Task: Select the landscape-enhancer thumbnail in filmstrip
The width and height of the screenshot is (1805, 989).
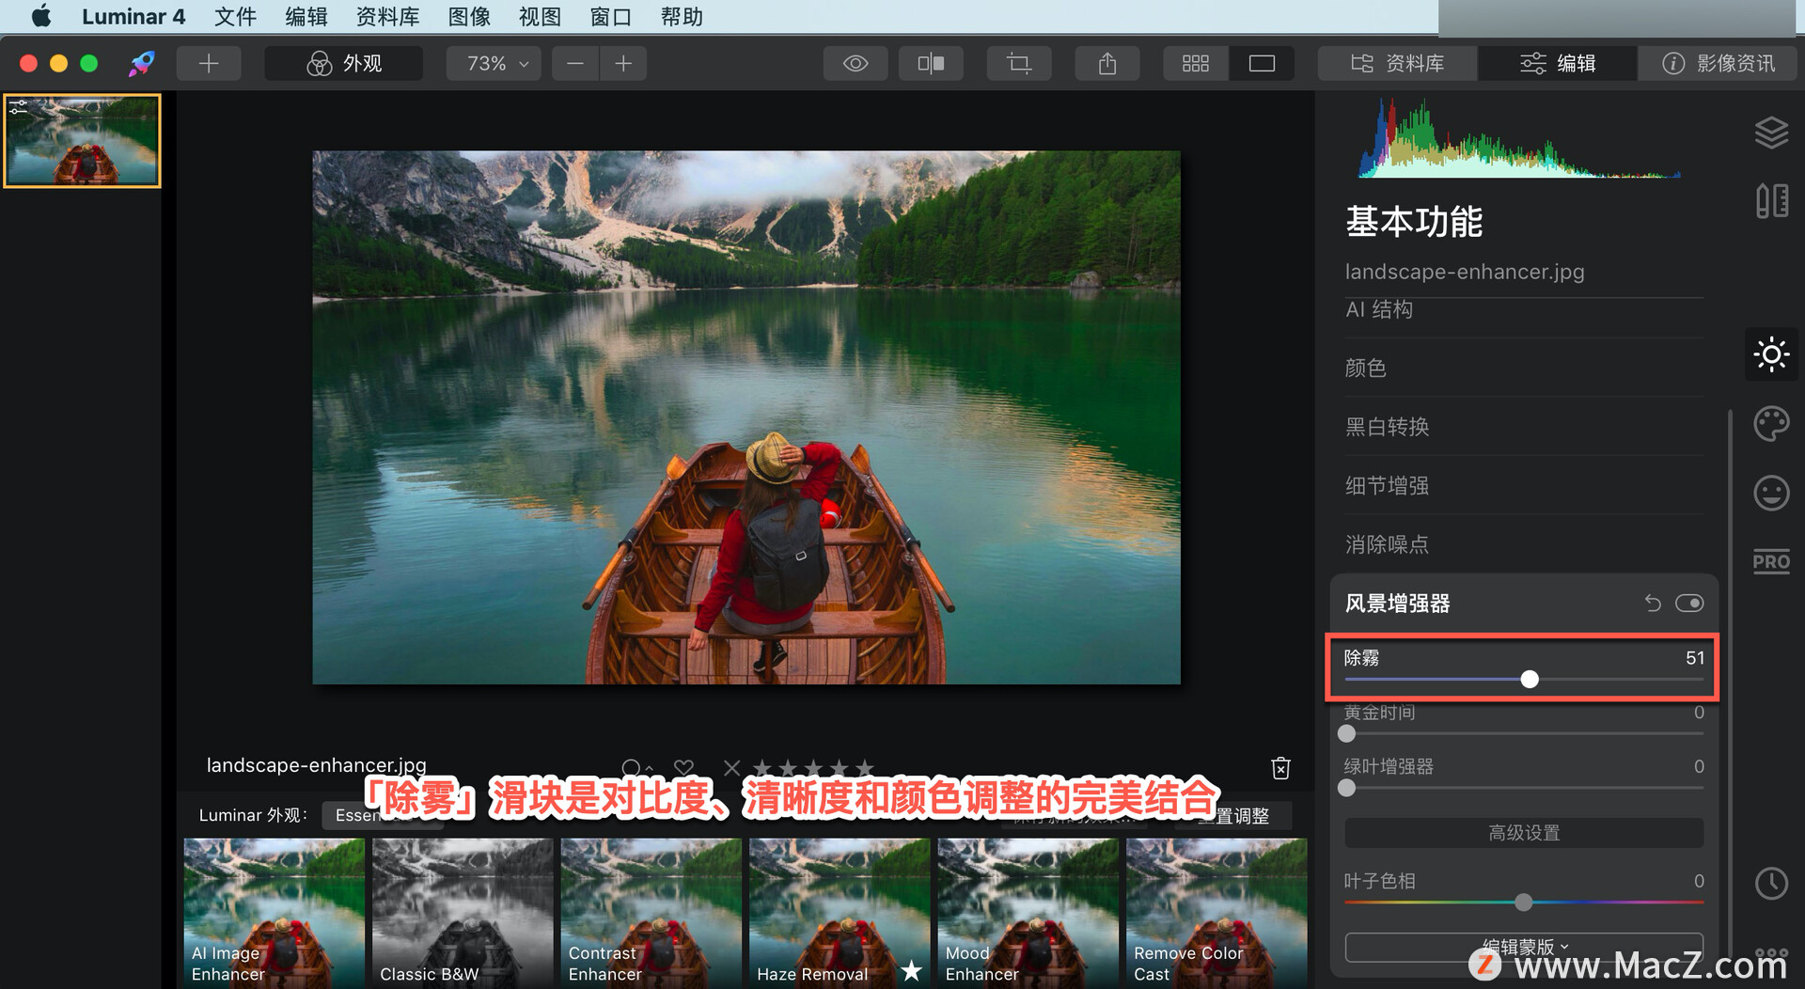Action: [x=83, y=141]
